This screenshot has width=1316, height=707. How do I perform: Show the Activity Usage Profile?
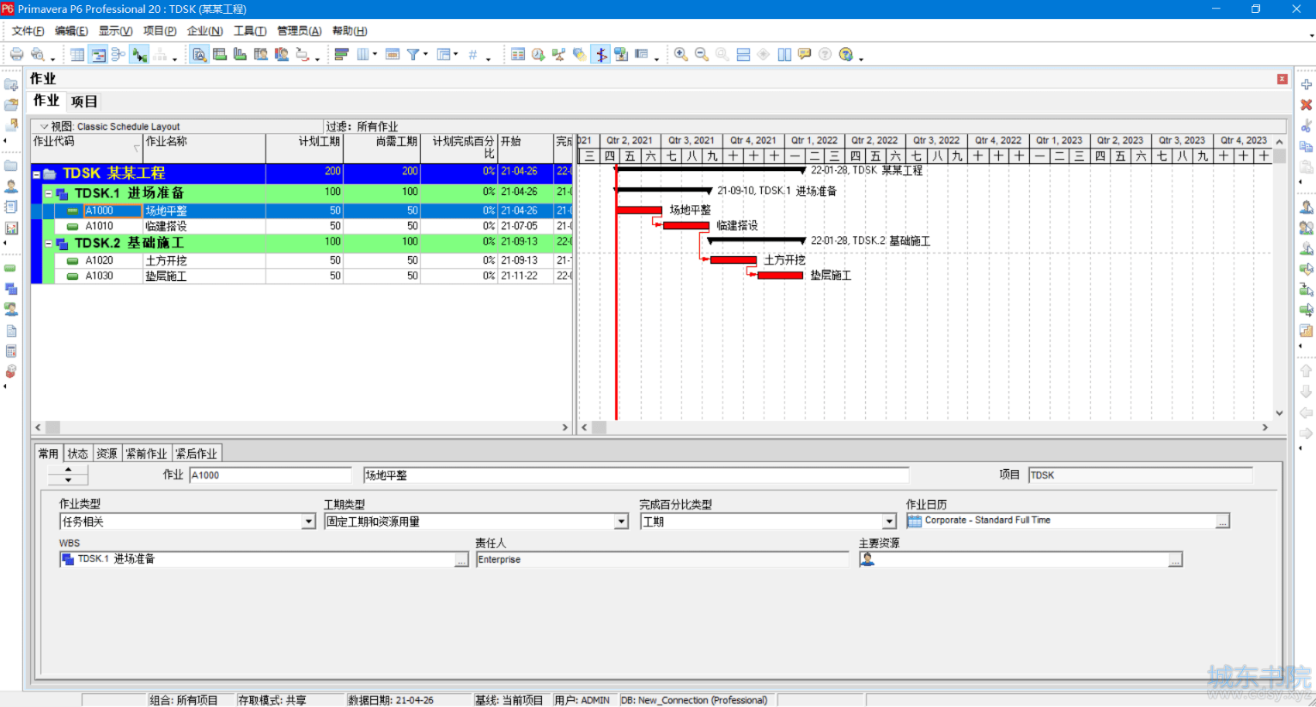[241, 54]
